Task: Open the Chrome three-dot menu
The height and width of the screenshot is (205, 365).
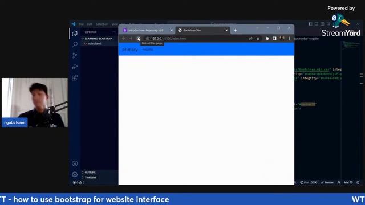Action: point(289,38)
